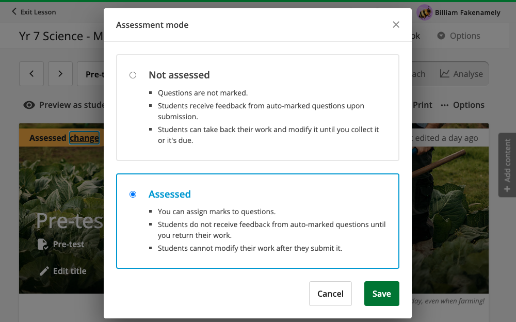
Task: Click 'Students cannot modify their work' bullet
Action: [x=250, y=248]
